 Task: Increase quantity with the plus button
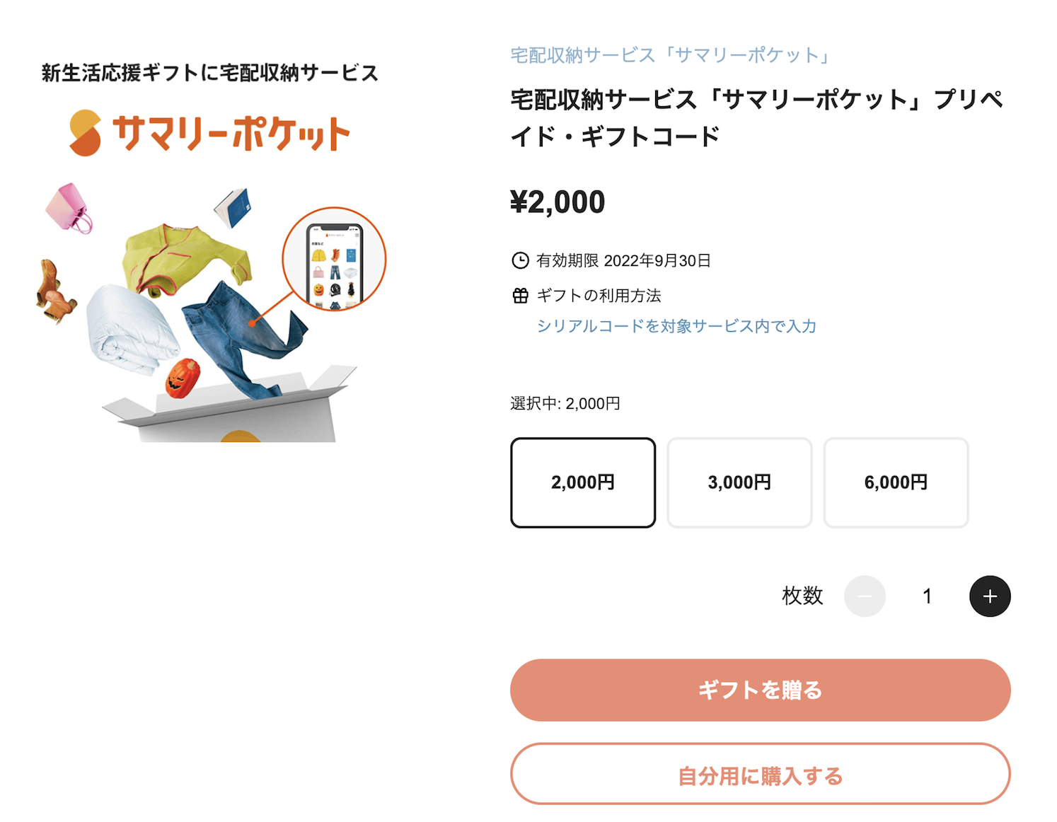(x=989, y=596)
